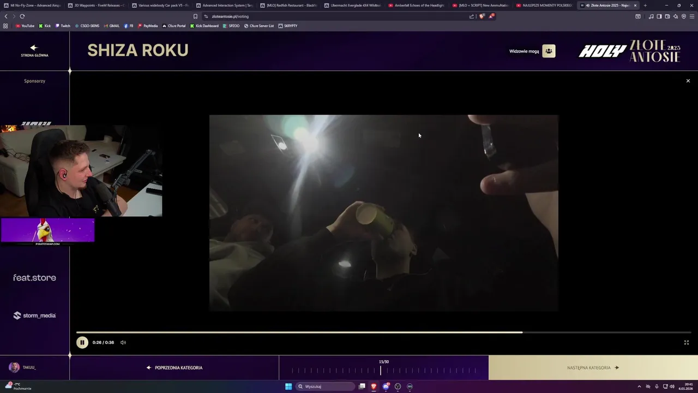
Task: Seek along the video progress bar
Action: tap(383, 332)
